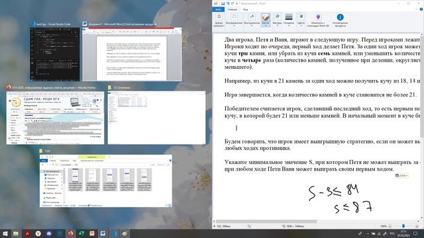Screen dimensions: 424x238
Task: Click the green Excel icon in the taskbar
Action: pos(81,233)
